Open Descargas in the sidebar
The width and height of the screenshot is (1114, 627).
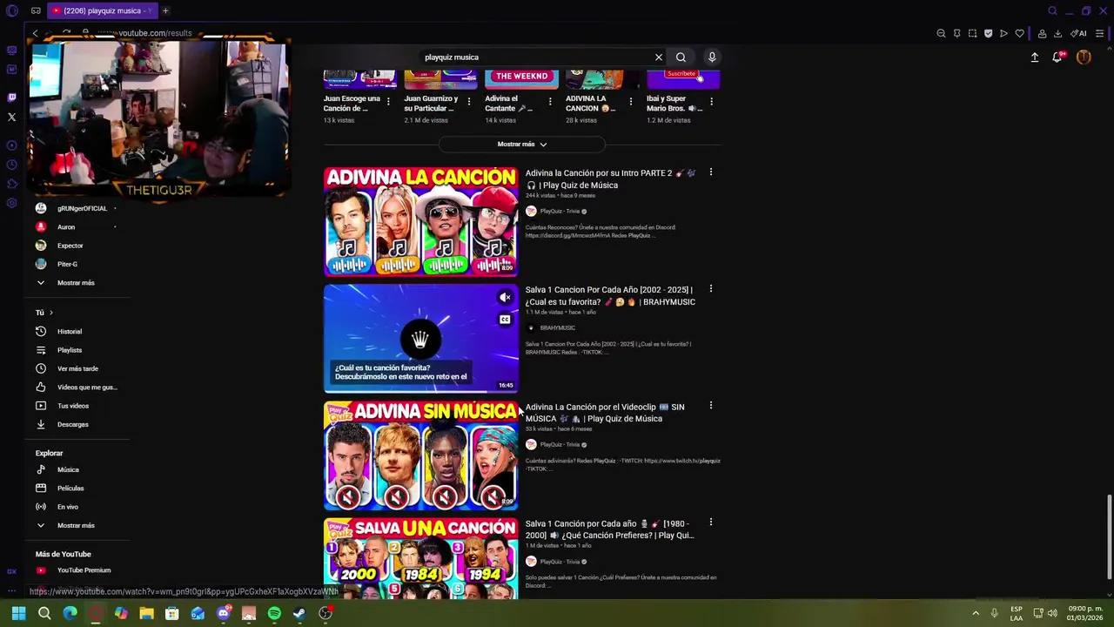pyautogui.click(x=73, y=425)
